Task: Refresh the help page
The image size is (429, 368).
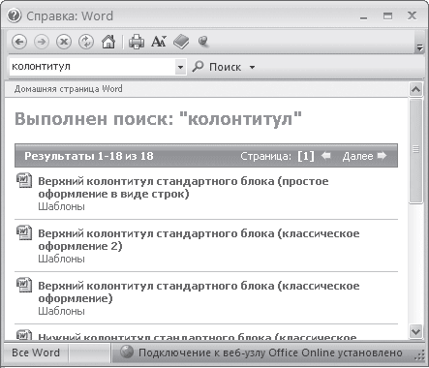Action: (86, 42)
